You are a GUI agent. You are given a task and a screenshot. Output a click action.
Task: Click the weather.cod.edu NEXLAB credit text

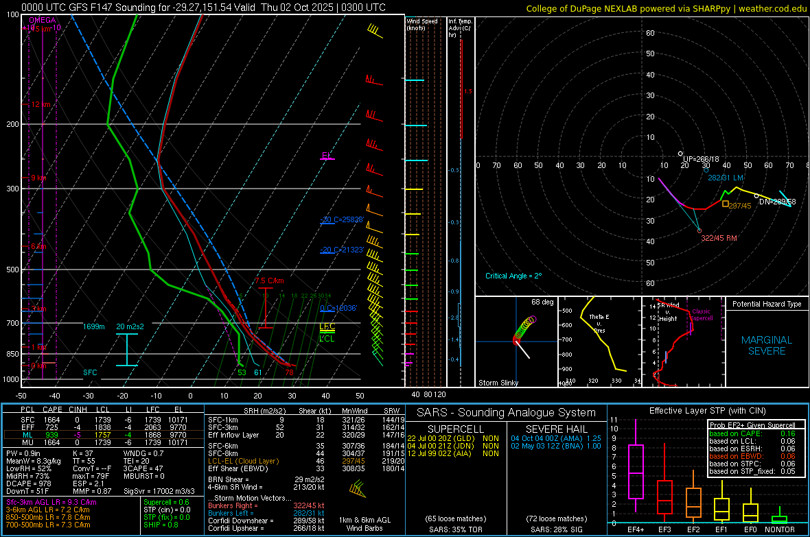point(666,8)
